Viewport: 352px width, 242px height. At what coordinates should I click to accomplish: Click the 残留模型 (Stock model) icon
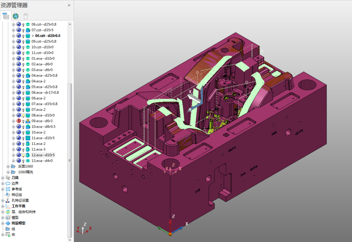pyautogui.click(x=7, y=223)
